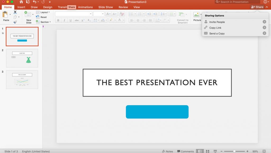
Task: Open the Undo history dropdown arrow
Action: click(x=38, y=2)
